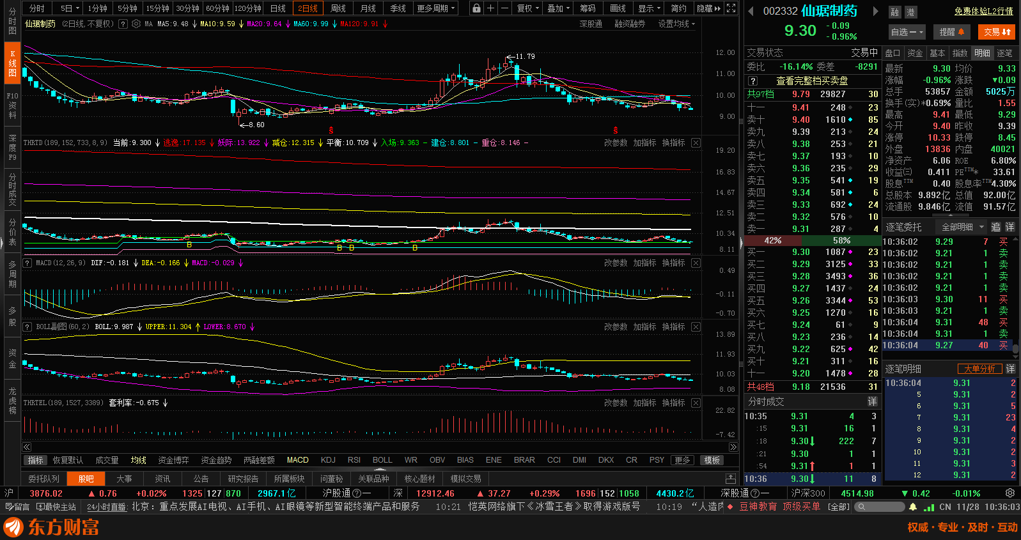Click the horizontal chart scrollbar track
This screenshot has width=1021, height=540.
pyautogui.click(x=380, y=447)
